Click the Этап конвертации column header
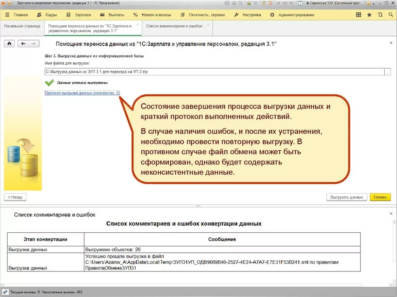The image size is (397, 297). point(46,239)
